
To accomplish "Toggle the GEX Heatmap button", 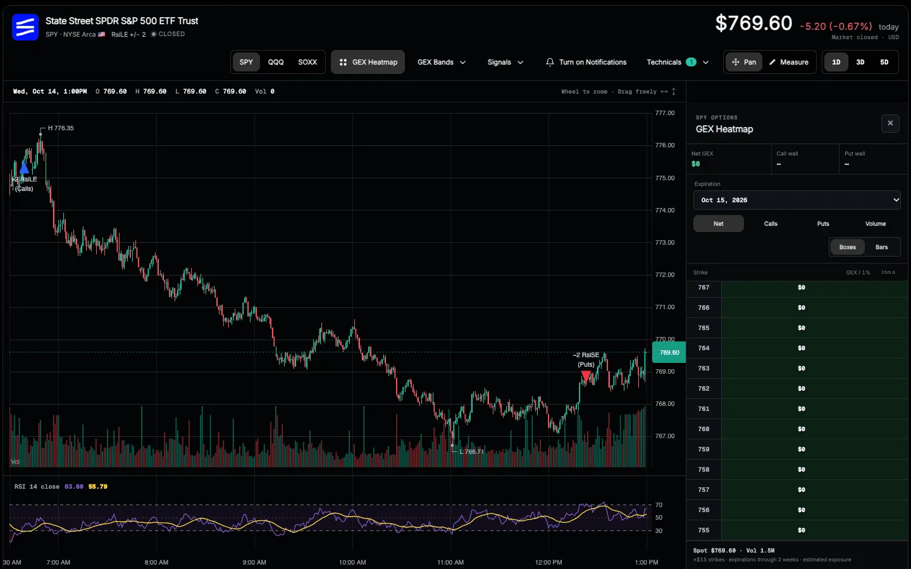I will 368,62.
